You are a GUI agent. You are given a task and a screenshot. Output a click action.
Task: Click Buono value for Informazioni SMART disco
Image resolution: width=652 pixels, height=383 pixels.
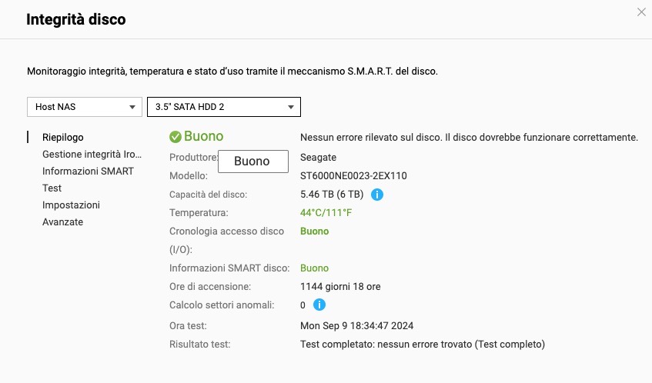click(x=314, y=268)
